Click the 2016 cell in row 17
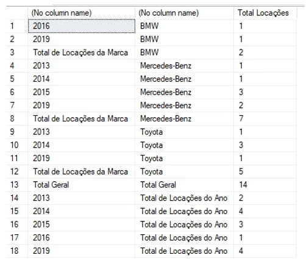306x266 pixels. (x=82, y=237)
